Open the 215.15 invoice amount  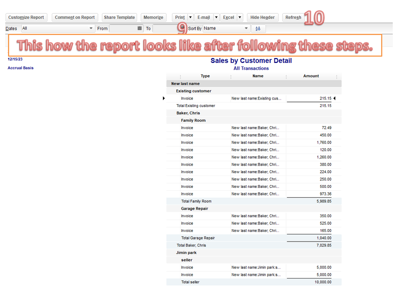pos(325,98)
